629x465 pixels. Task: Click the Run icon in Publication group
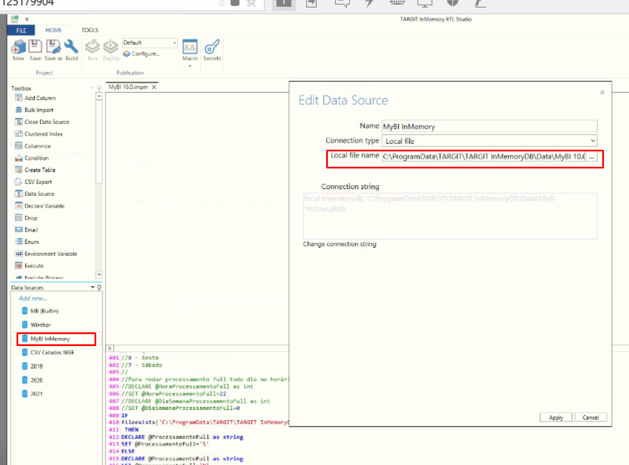click(92, 47)
